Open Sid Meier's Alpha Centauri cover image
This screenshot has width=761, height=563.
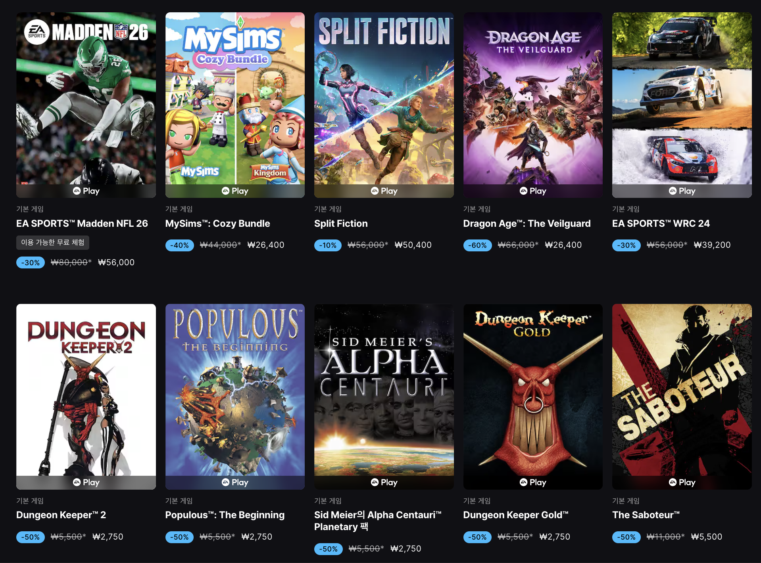[x=384, y=390]
